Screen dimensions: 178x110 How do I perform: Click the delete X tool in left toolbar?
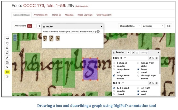coord(7,67)
